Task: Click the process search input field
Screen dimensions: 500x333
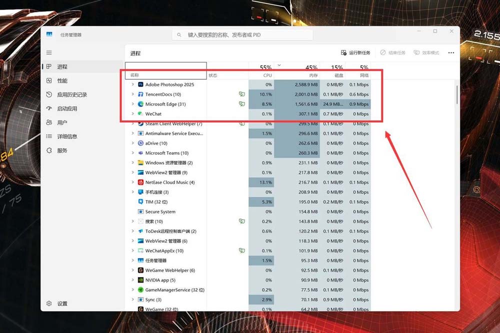Action: (242, 35)
